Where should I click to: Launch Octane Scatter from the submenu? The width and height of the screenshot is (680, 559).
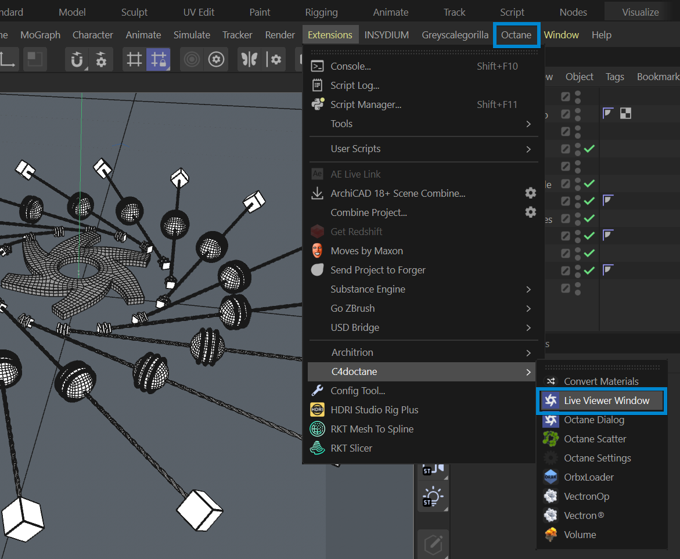pos(595,439)
